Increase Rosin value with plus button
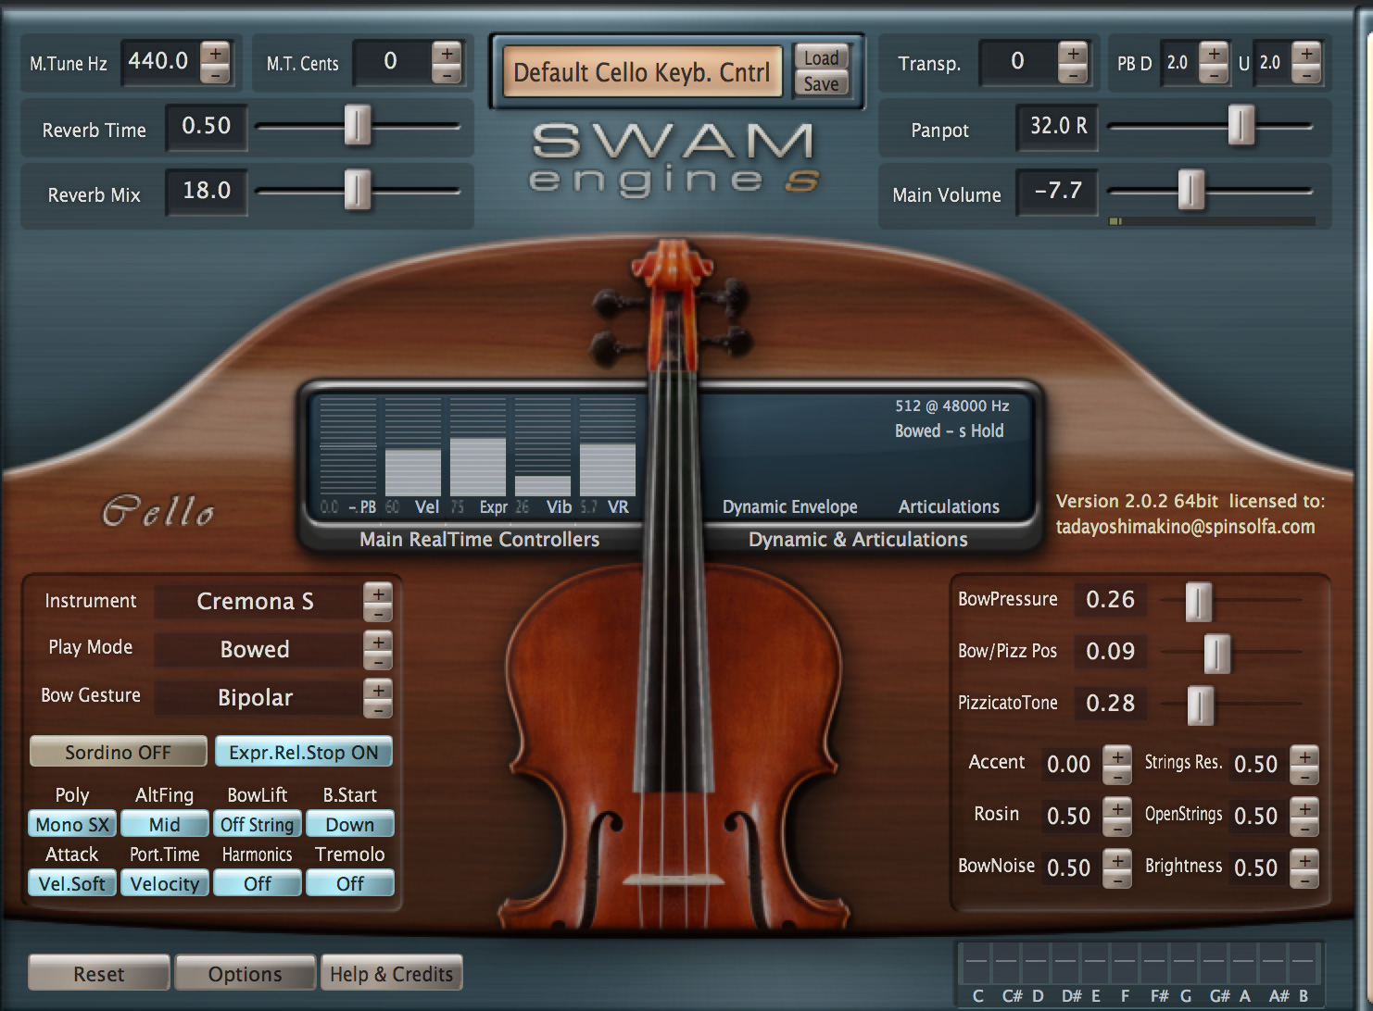1373x1011 pixels. pyautogui.click(x=1117, y=807)
